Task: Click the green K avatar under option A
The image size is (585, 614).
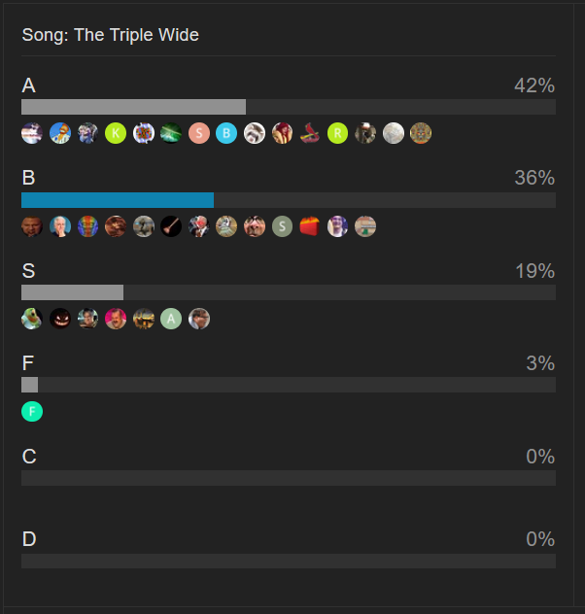Action: (116, 133)
